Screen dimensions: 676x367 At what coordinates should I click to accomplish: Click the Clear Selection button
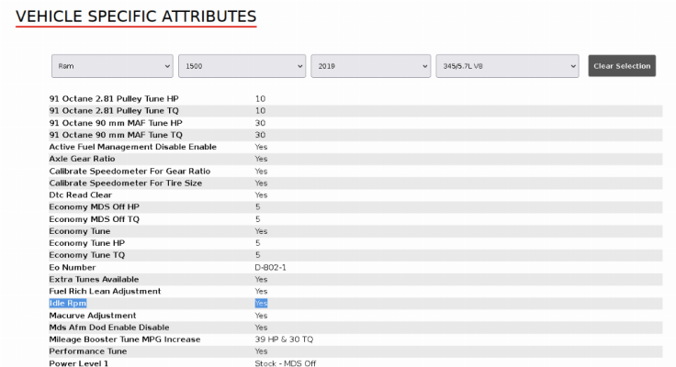(622, 66)
